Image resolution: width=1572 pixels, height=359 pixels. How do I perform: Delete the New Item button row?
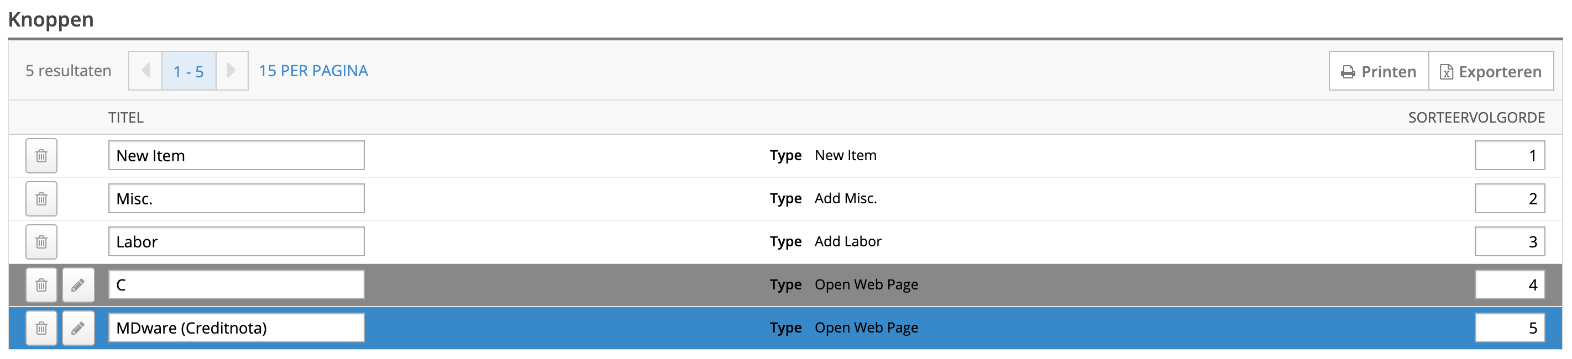41,156
